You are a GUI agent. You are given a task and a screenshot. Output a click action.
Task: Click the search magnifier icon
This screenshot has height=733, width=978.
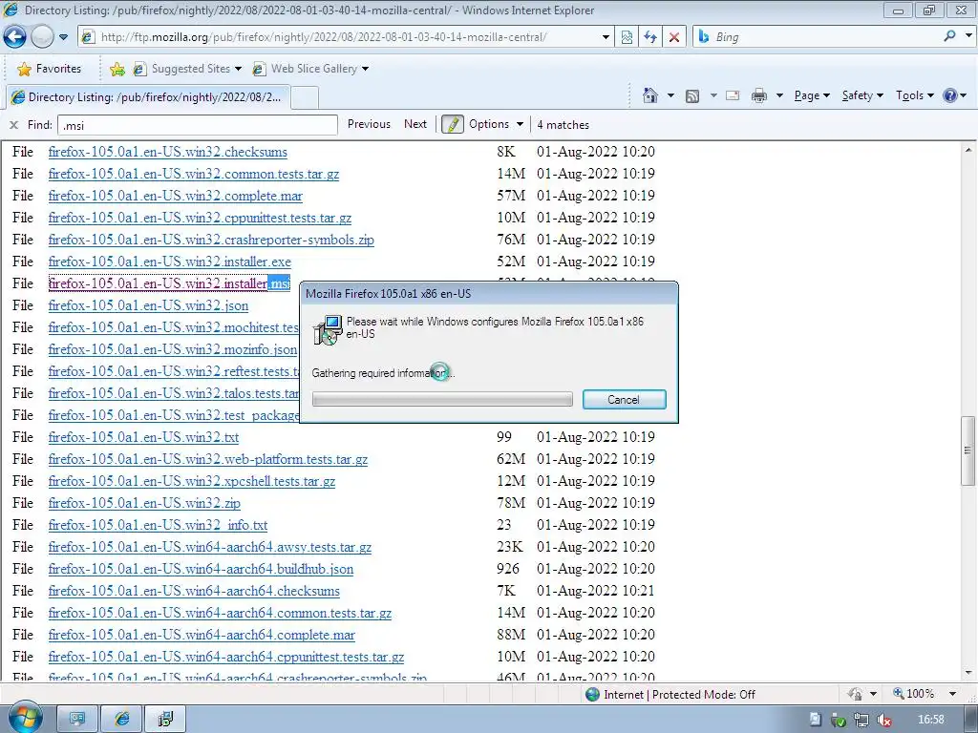tap(950, 36)
